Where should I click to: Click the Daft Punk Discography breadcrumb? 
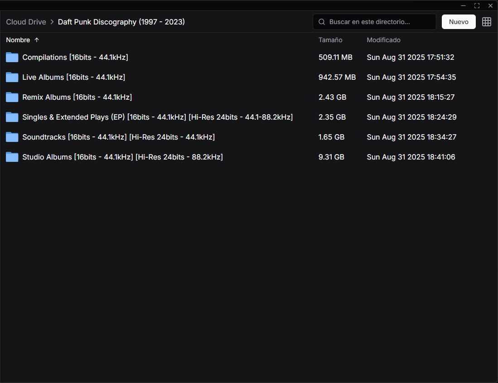[121, 22]
